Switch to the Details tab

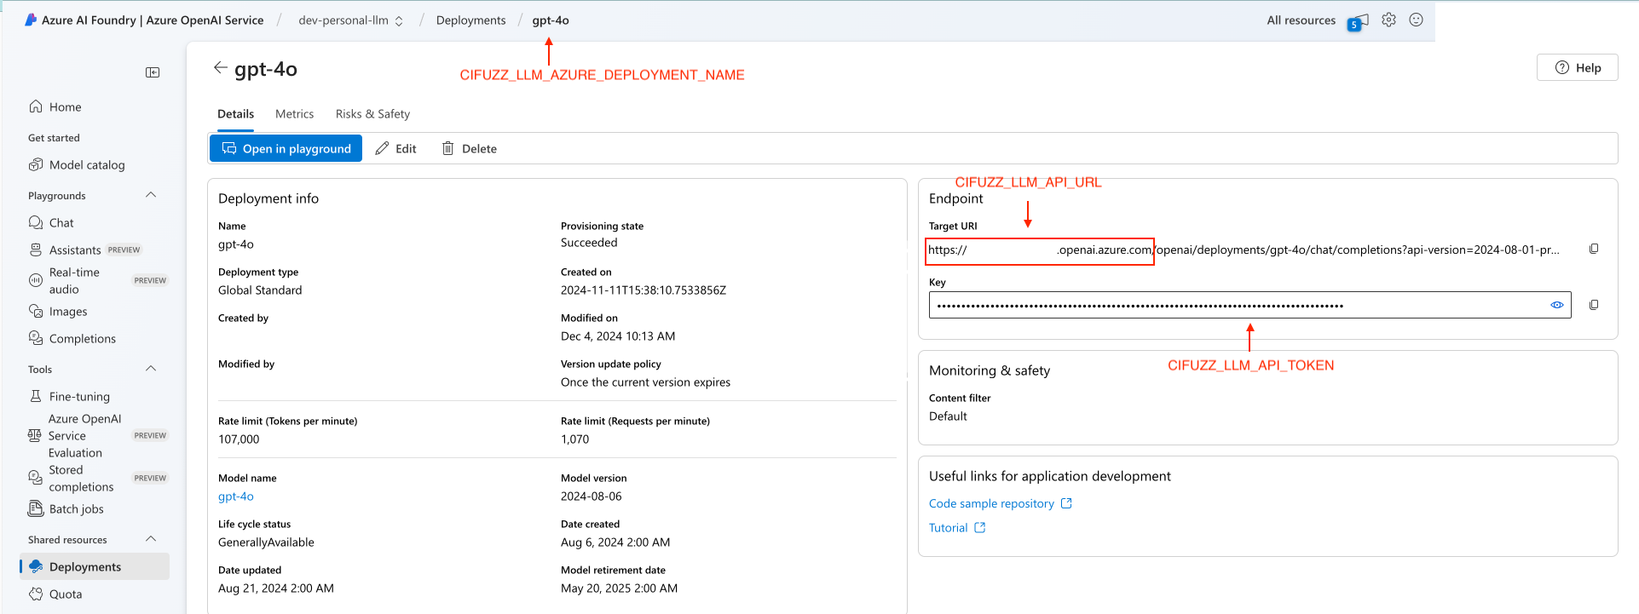point(235,114)
